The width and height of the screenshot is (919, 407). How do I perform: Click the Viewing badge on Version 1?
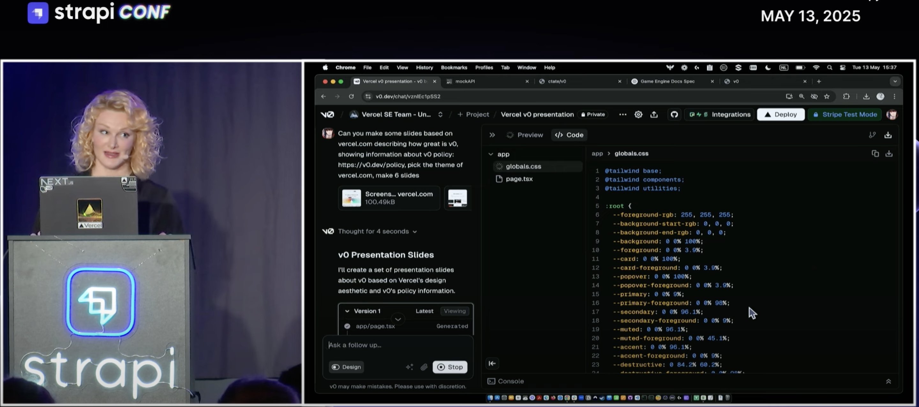tap(454, 311)
